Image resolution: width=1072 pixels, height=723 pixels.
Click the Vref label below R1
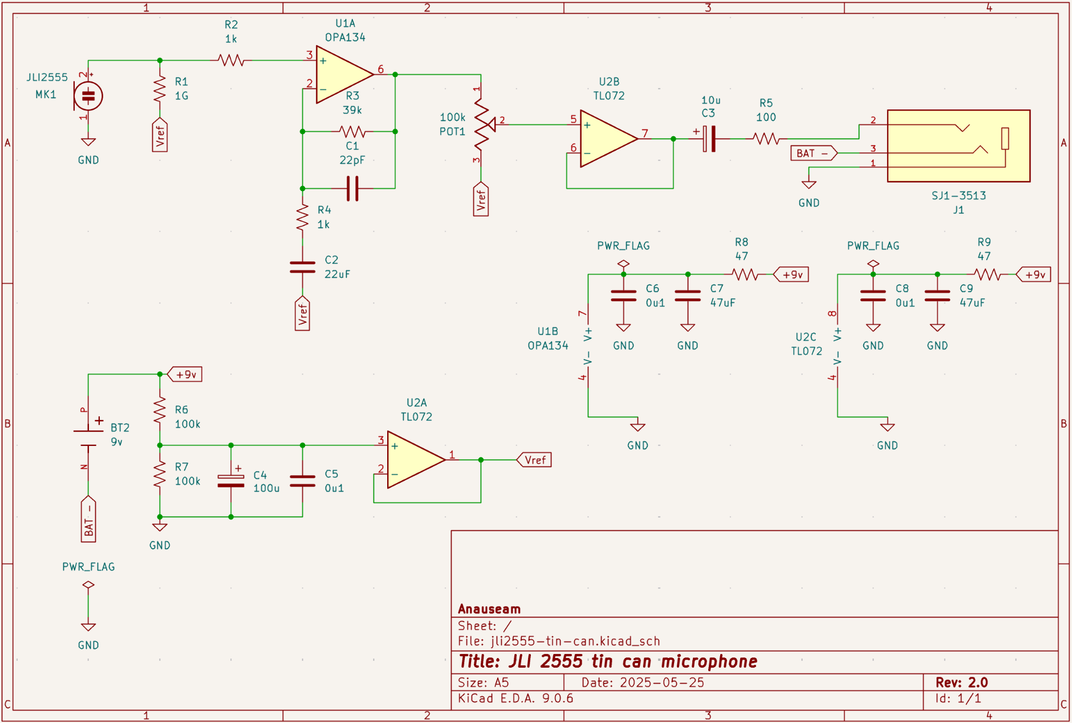[x=160, y=135]
